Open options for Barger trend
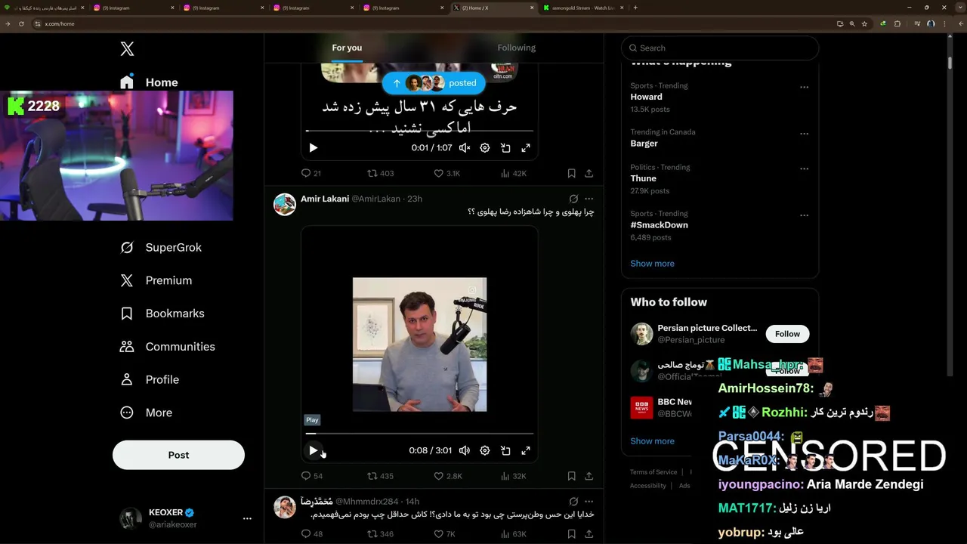This screenshot has width=967, height=544. [804, 134]
